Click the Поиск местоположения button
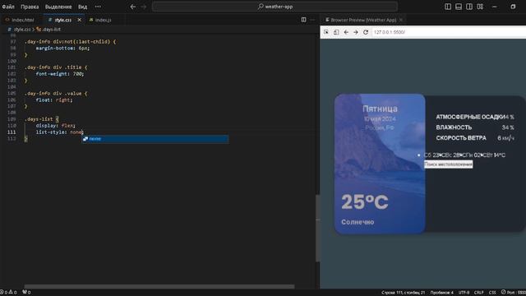This screenshot has width=526, height=296. point(449,164)
